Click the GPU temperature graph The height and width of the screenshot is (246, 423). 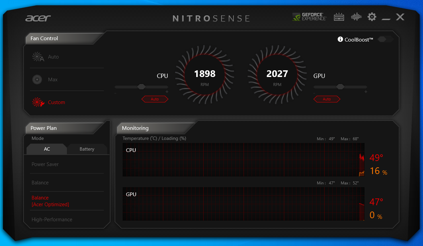point(244,204)
